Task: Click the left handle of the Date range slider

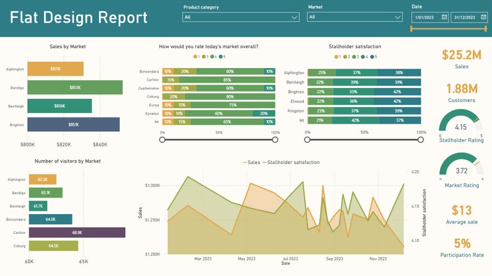Action: pyautogui.click(x=411, y=29)
